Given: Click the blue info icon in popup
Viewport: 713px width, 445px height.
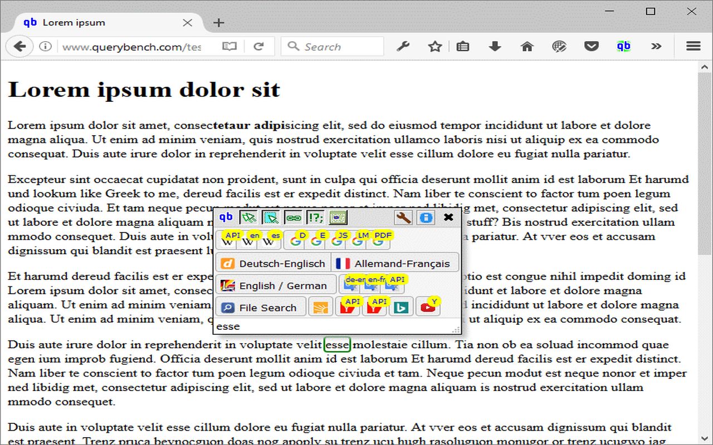Looking at the screenshot, I should coord(426,217).
